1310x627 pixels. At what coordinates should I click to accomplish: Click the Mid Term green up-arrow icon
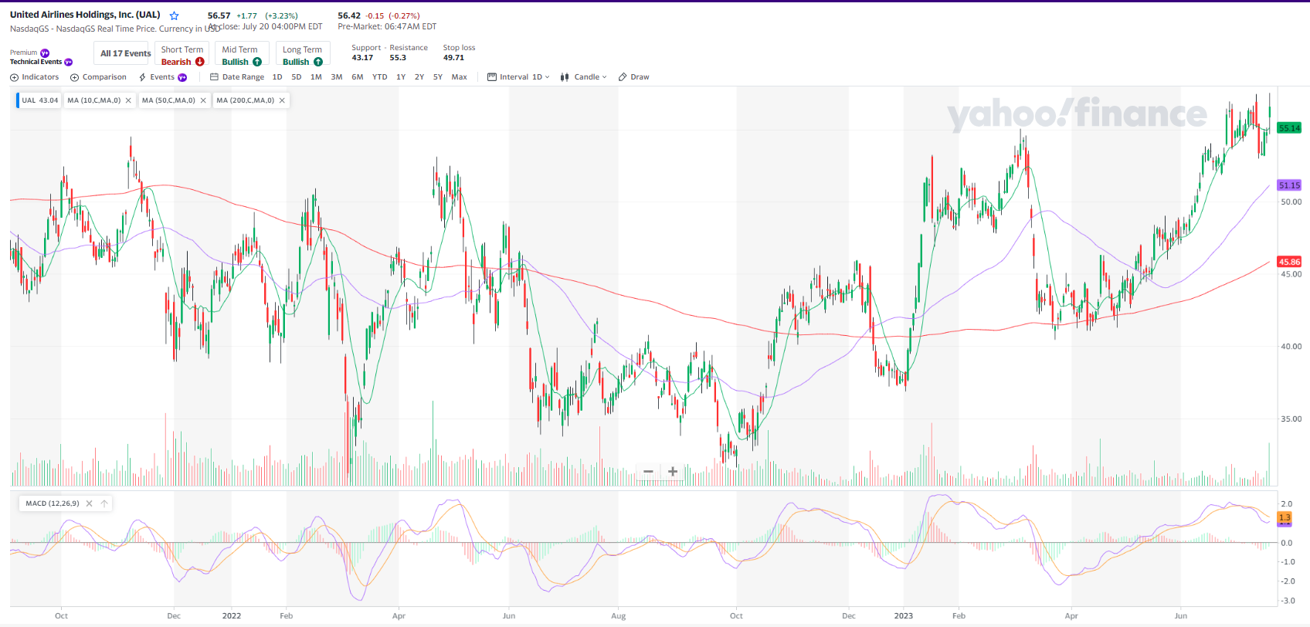[x=257, y=62]
